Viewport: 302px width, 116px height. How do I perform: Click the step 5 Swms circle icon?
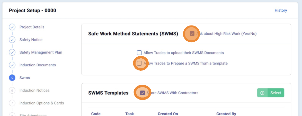point(12,78)
